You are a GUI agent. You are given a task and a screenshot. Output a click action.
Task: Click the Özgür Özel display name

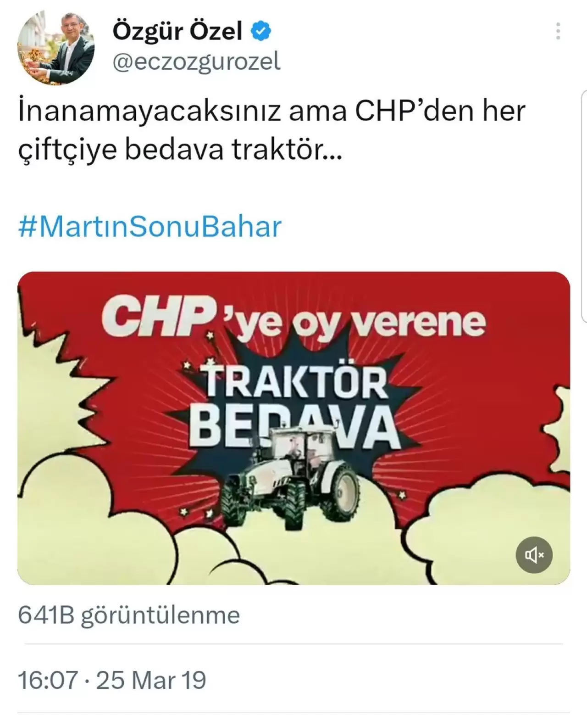point(177,31)
